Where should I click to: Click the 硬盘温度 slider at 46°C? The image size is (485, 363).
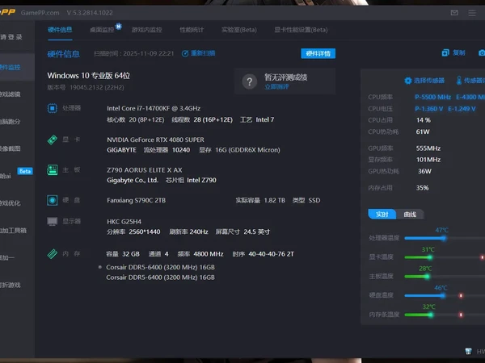[444, 295]
